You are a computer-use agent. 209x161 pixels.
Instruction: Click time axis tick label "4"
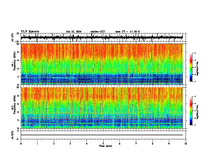[x=87, y=144]
